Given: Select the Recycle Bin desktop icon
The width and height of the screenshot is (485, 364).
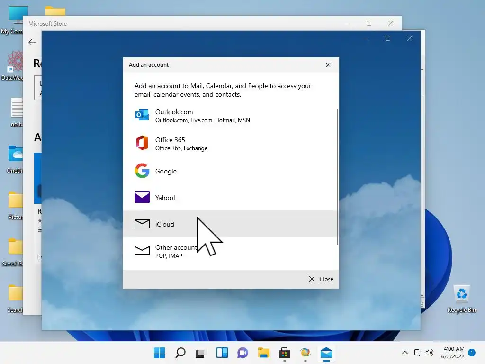Looking at the screenshot, I should coord(461,299).
